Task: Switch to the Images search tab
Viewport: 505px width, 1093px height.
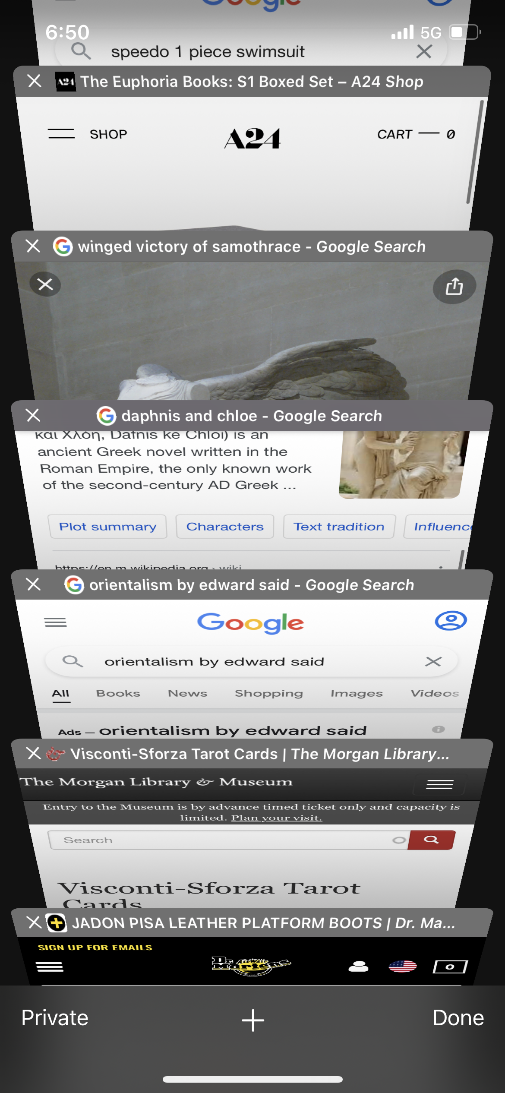Action: click(x=357, y=693)
